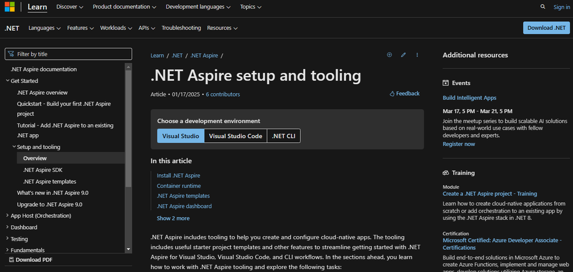Open the Topics dropdown

[251, 6]
